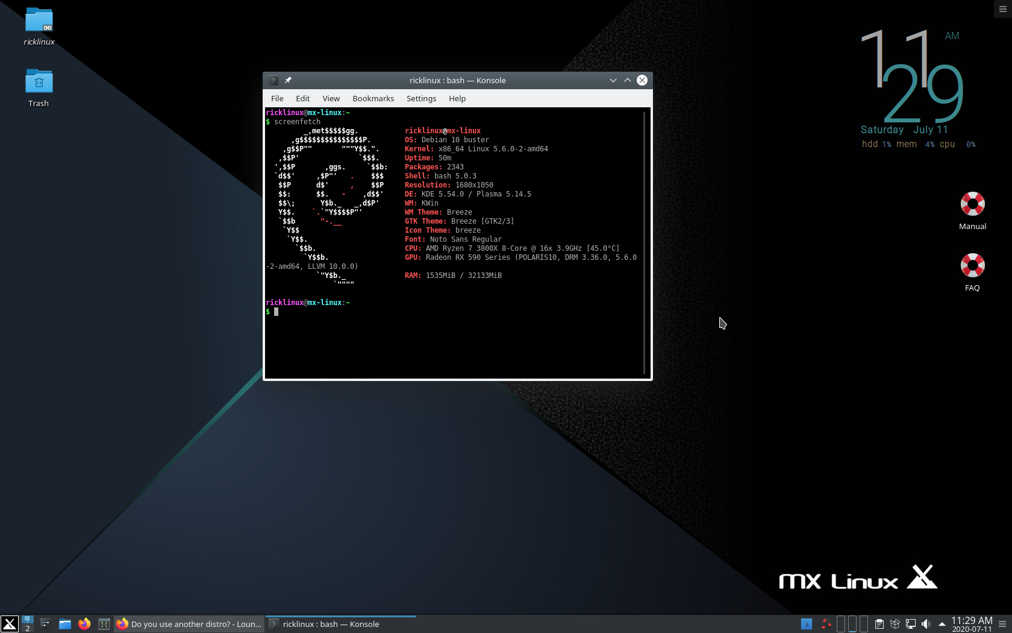Select the 'ricklinux : bash — Konsole' taskbar entry

pos(341,624)
